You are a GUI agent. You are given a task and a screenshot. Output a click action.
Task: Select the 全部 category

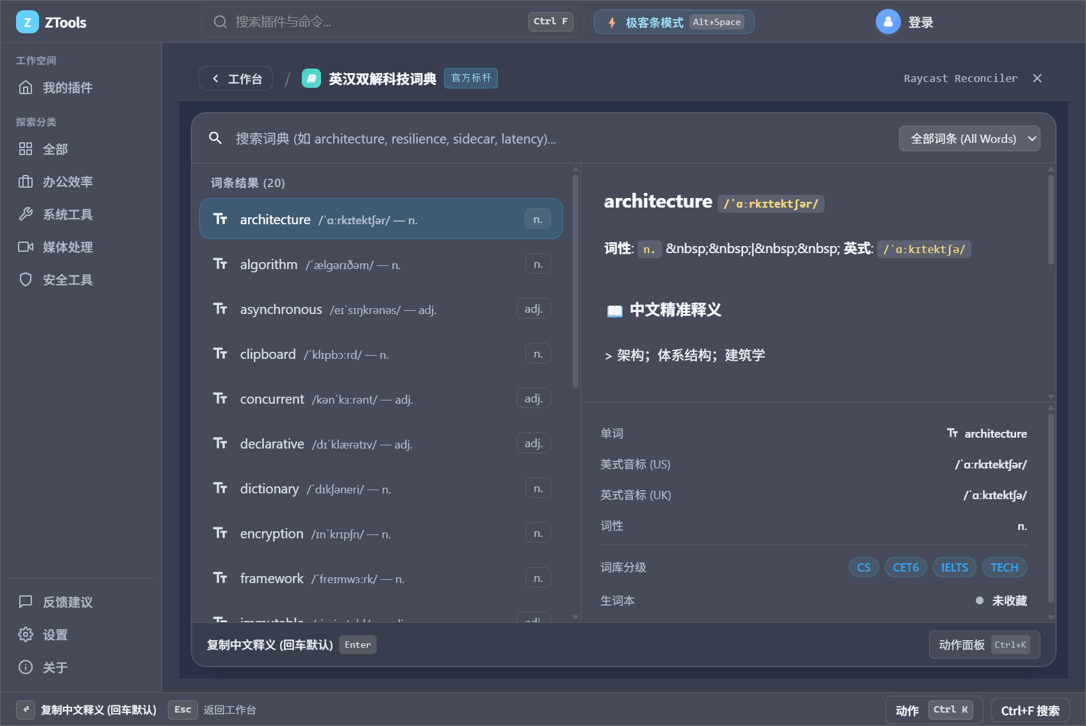[81, 149]
